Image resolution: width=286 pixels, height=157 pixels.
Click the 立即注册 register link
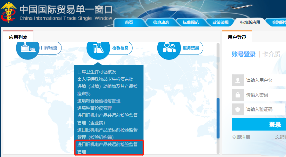241,137
